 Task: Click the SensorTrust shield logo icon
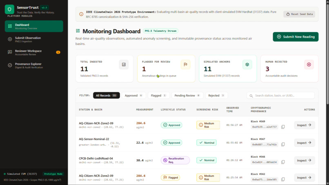(x=9, y=9)
